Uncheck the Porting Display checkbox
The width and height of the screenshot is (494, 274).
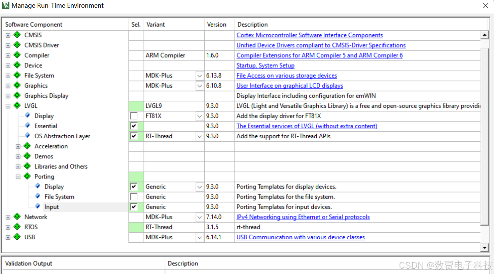click(x=134, y=186)
